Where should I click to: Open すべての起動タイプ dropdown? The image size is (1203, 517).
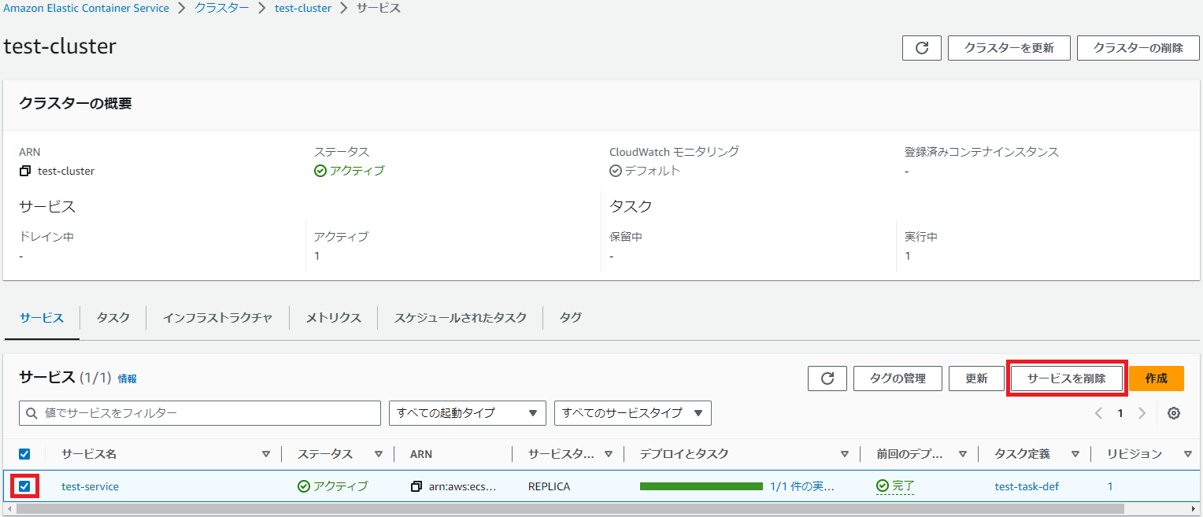(468, 413)
